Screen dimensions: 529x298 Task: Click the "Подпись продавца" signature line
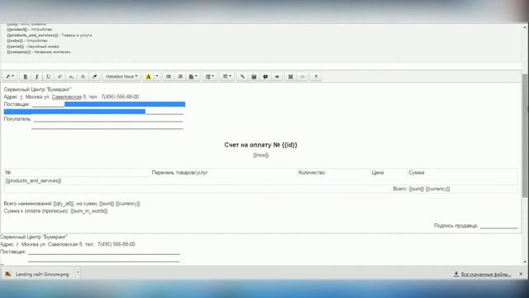pos(476,226)
